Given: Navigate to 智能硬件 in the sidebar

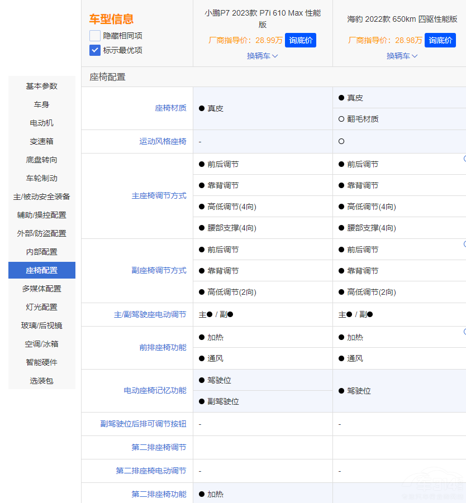Looking at the screenshot, I should [41, 362].
